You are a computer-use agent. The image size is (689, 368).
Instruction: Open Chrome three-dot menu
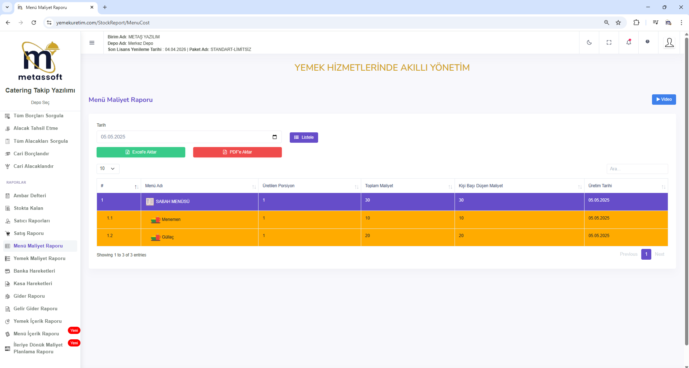681,23
